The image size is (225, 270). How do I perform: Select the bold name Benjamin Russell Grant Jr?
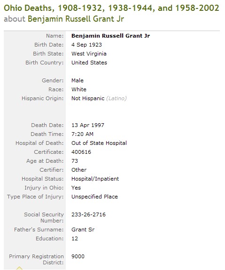pyautogui.click(x=110, y=36)
